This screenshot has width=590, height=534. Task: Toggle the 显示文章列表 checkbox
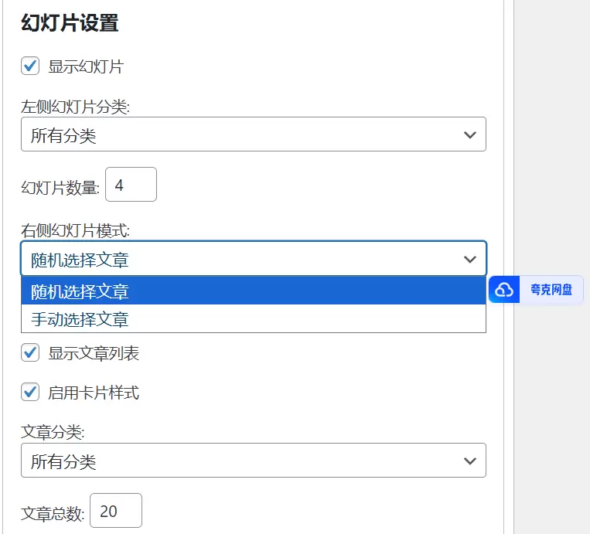[x=30, y=353]
